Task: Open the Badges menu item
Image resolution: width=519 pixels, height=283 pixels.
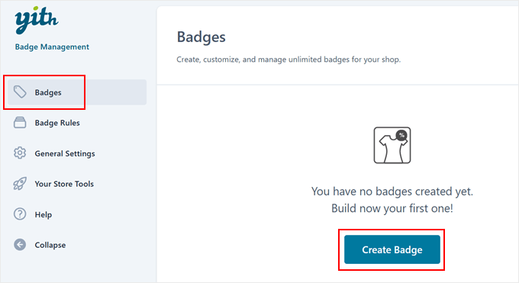Action: coord(77,92)
